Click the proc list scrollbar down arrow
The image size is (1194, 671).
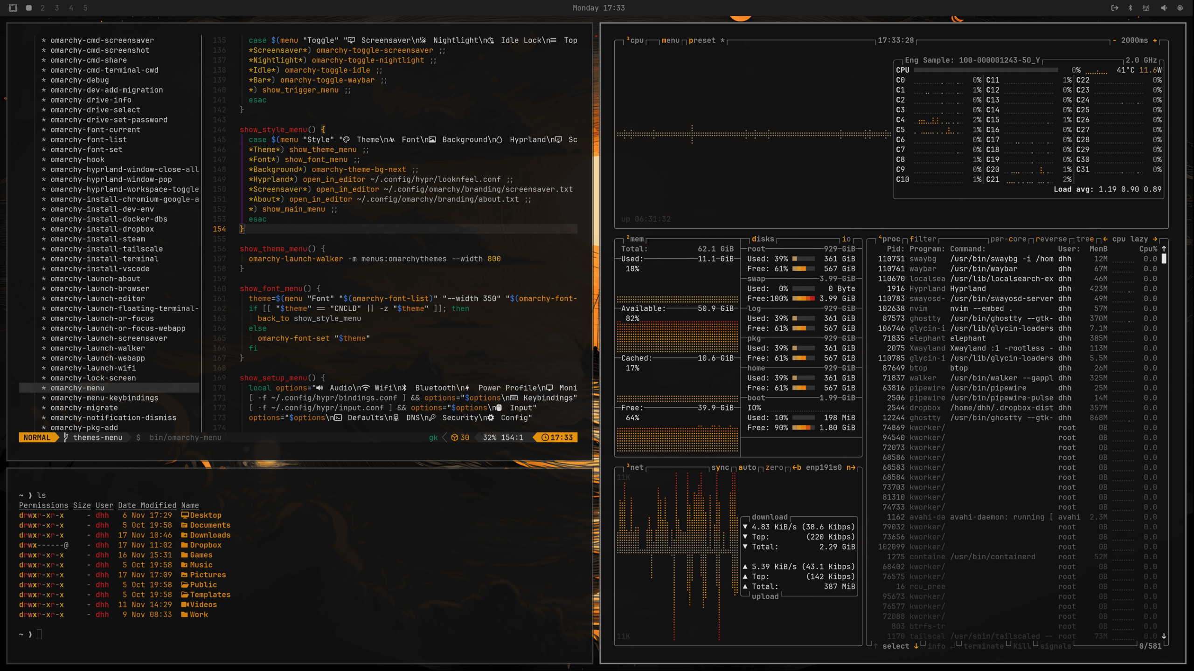1164,636
